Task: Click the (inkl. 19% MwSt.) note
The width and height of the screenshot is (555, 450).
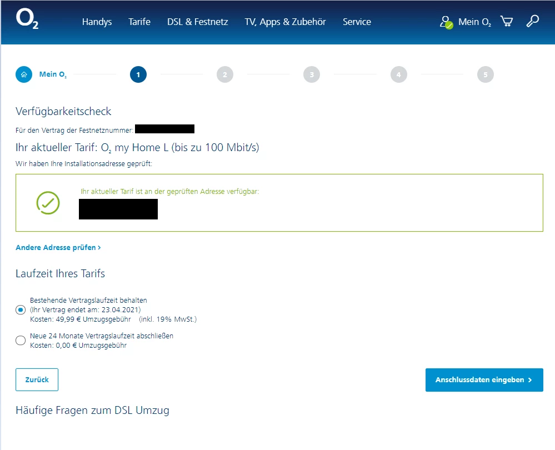Action: click(x=168, y=319)
